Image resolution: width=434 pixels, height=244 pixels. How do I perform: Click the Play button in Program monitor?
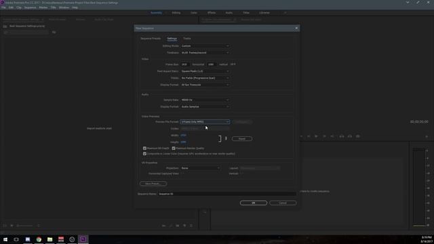pos(316,136)
